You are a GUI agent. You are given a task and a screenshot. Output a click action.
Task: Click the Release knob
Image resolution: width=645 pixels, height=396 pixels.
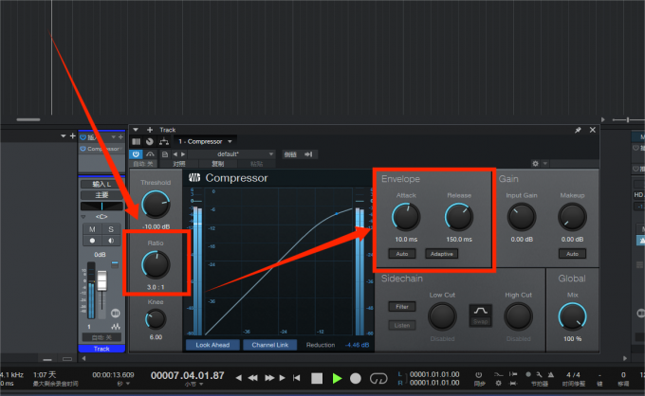click(x=459, y=217)
